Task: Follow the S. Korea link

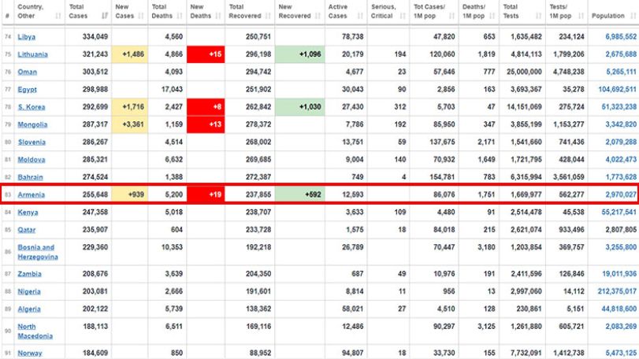Action: (x=32, y=107)
